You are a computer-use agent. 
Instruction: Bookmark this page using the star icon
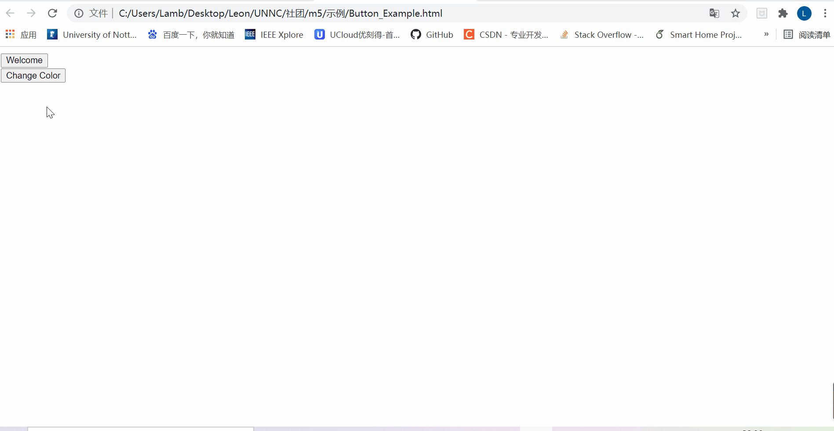[x=736, y=13]
